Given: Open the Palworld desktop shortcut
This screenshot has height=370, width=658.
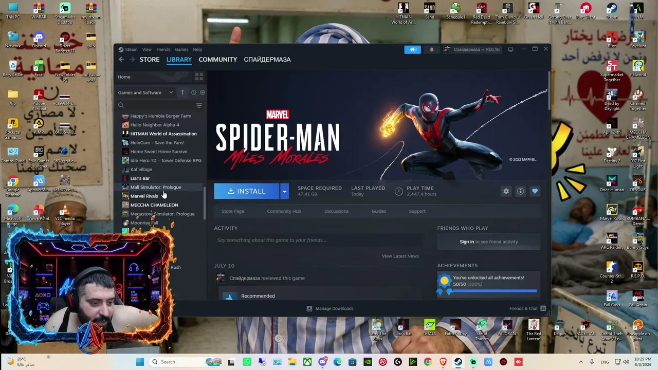Looking at the screenshot, I should coord(638,69).
